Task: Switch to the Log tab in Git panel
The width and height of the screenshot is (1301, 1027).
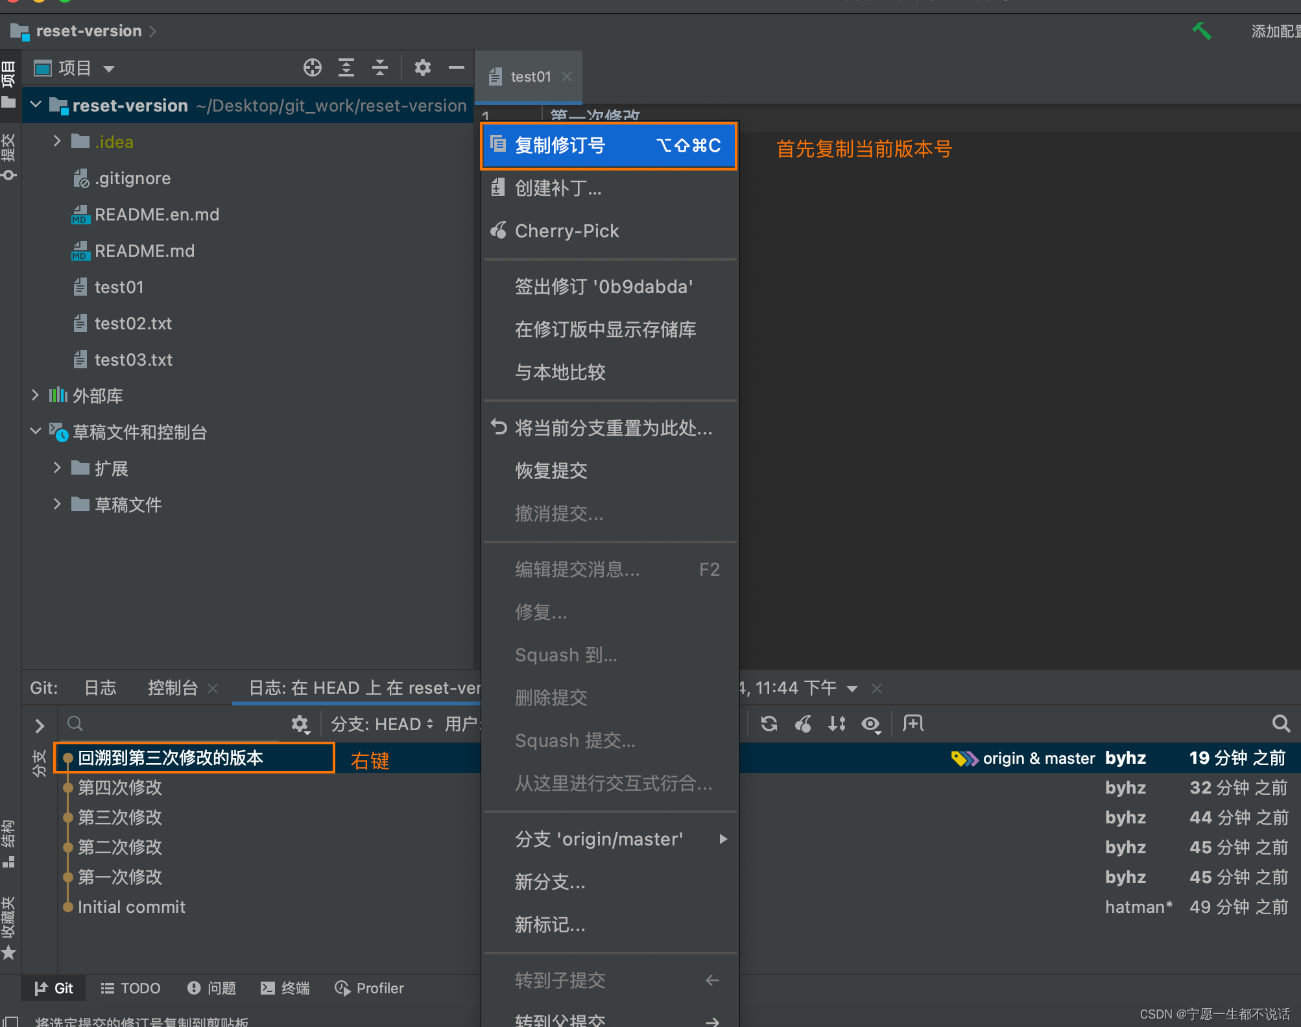Action: (101, 688)
